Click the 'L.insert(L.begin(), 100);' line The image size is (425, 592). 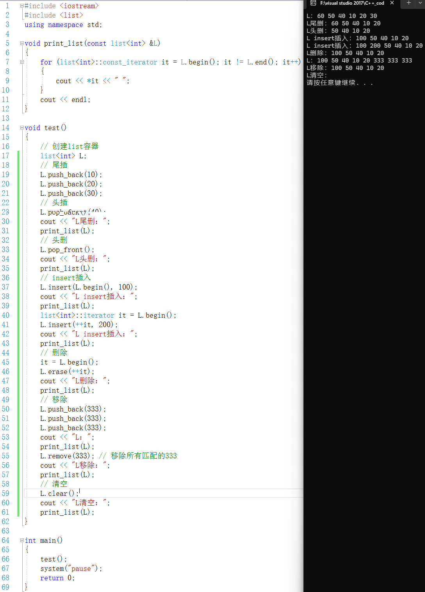[x=89, y=287]
